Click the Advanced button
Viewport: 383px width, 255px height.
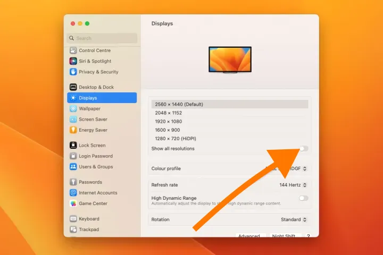point(251,235)
